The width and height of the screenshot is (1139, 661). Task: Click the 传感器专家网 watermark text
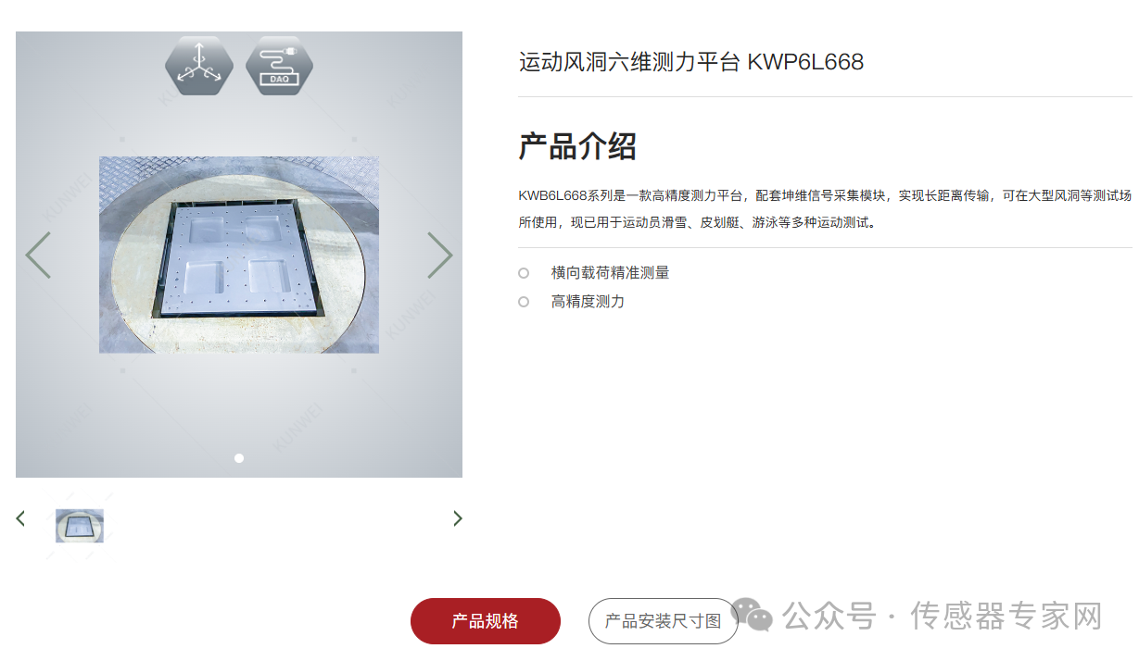pos(1006,616)
